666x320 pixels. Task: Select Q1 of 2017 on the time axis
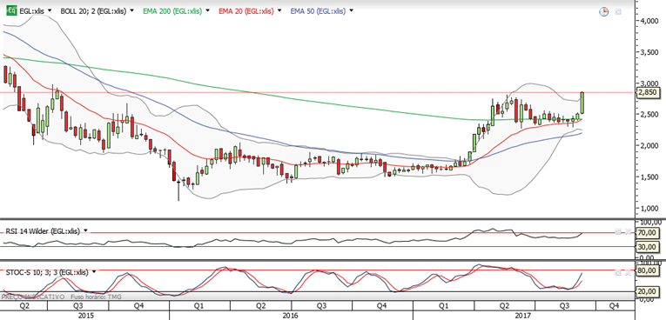click(x=443, y=305)
